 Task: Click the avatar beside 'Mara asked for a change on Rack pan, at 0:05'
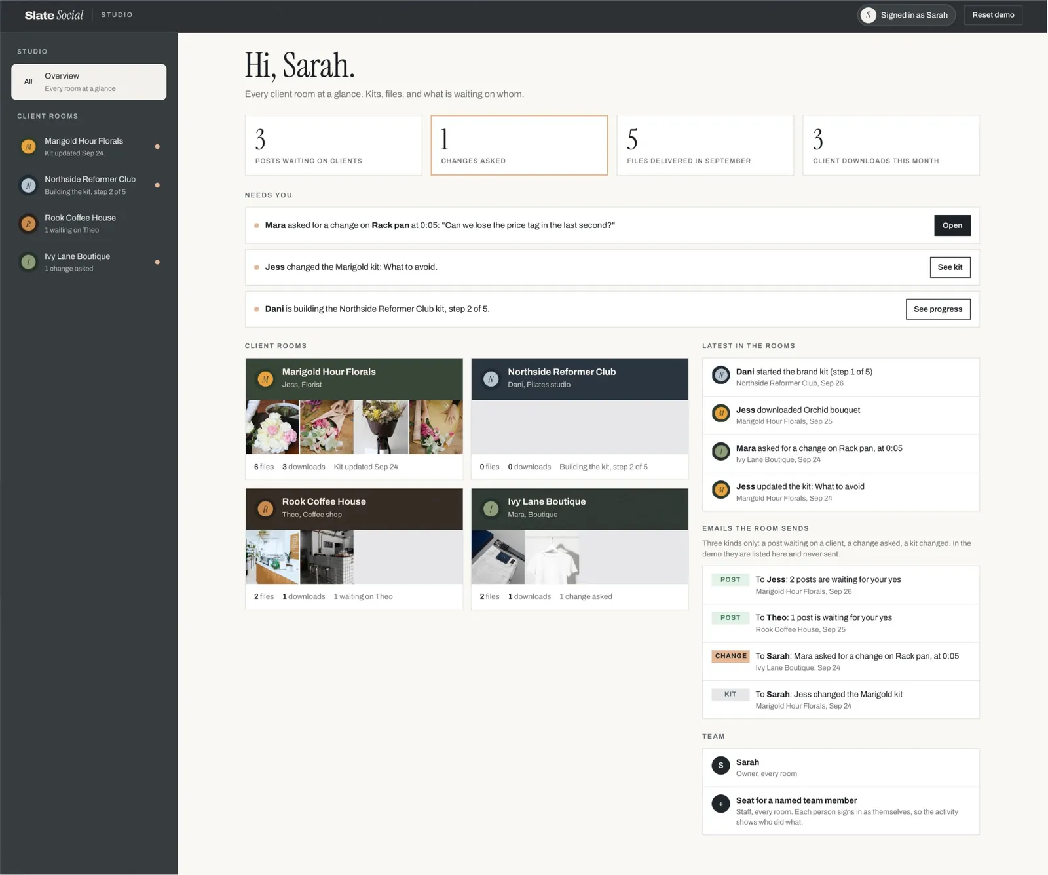(x=720, y=452)
